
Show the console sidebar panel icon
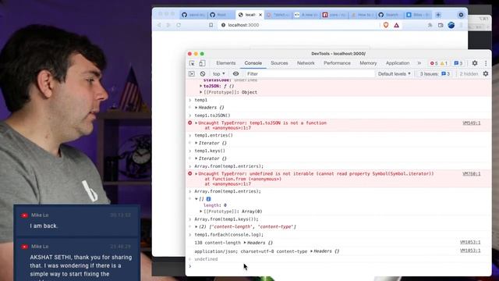(x=192, y=73)
